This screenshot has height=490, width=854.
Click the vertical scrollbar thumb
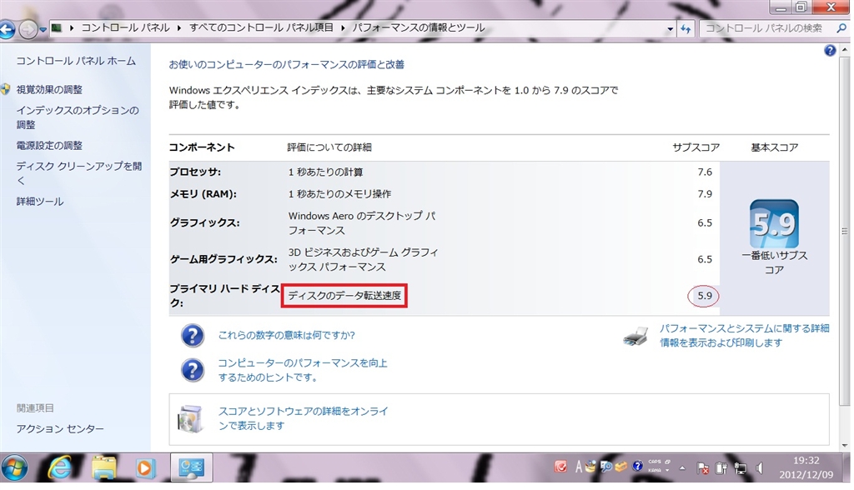[x=845, y=231]
